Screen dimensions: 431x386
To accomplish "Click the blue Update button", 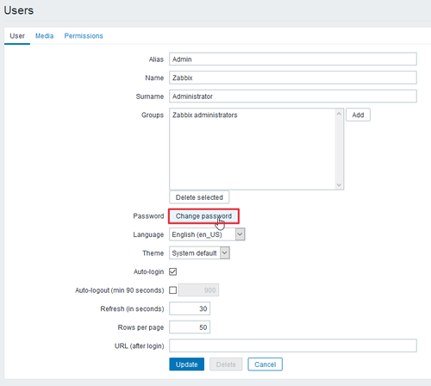I will point(187,364).
